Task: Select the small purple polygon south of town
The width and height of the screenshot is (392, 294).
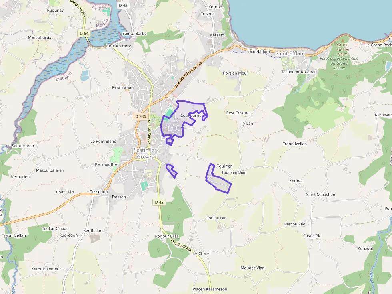Action: point(172,171)
